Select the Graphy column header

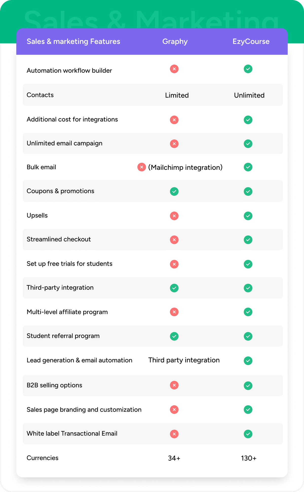175,42
